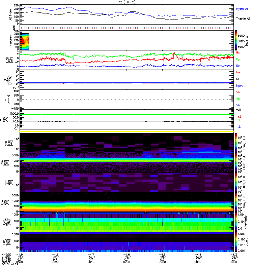Click the FBK nT color bar
This screenshot has width=253, height=269.
(236, 242)
